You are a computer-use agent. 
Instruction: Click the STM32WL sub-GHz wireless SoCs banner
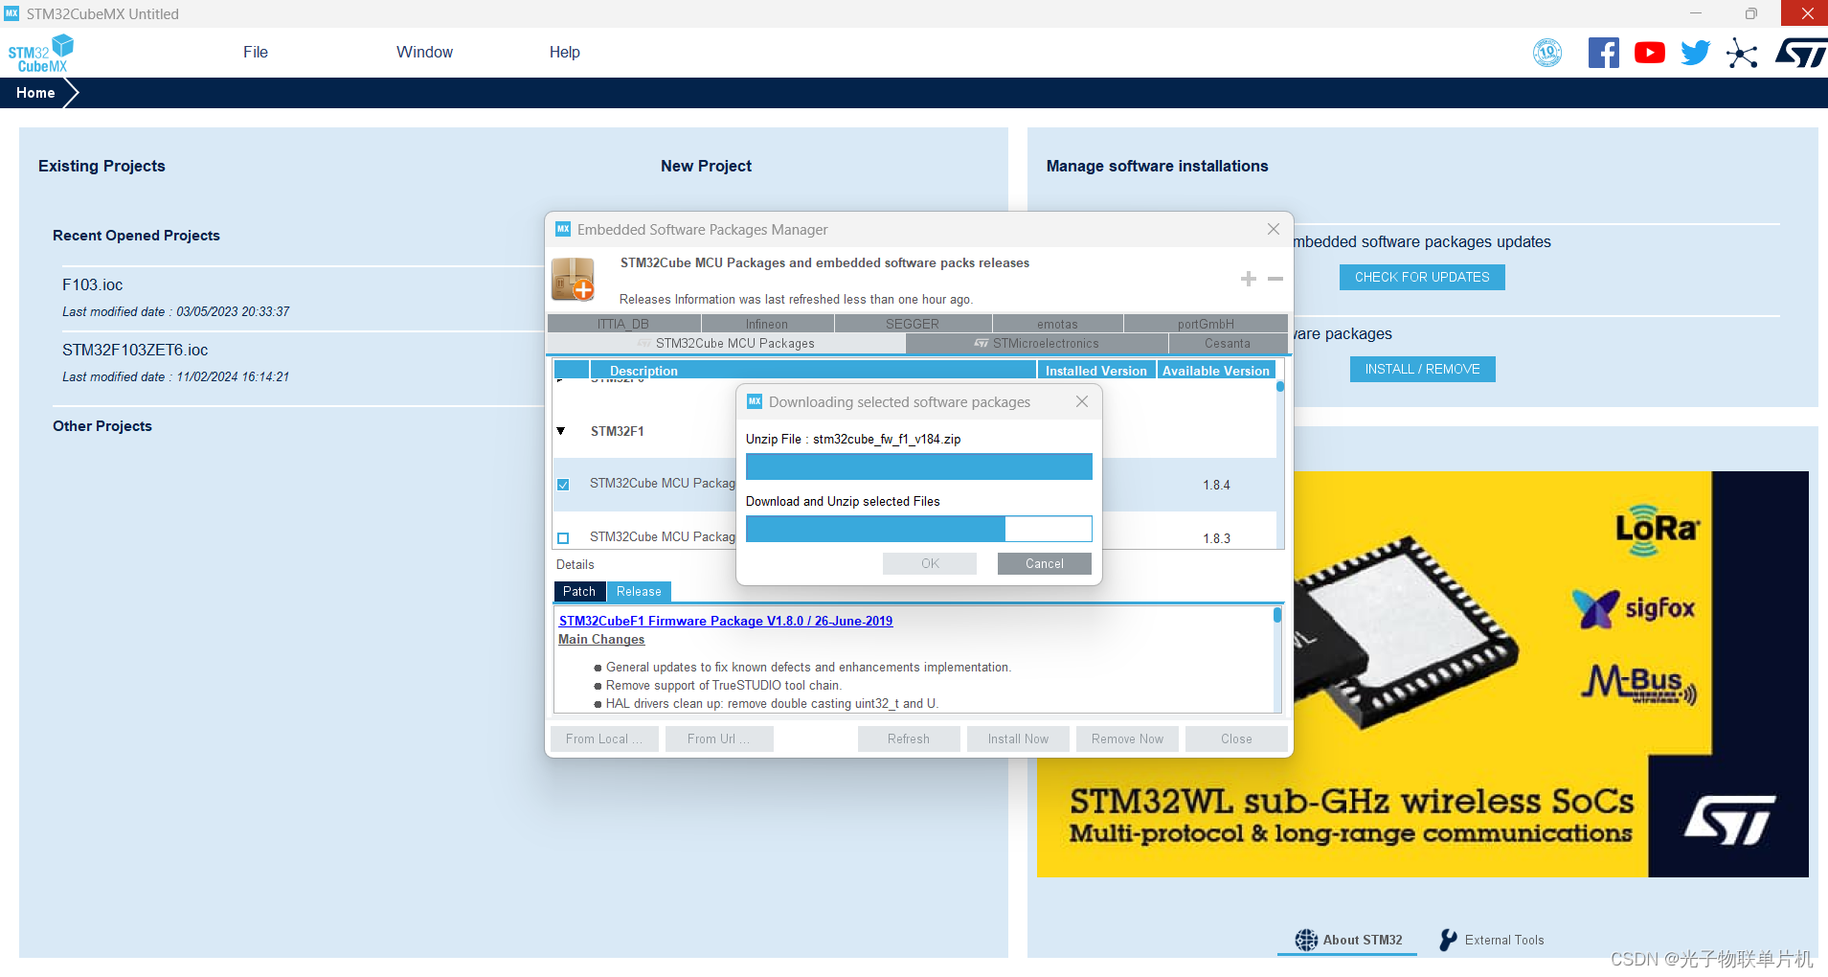pos(1422,673)
